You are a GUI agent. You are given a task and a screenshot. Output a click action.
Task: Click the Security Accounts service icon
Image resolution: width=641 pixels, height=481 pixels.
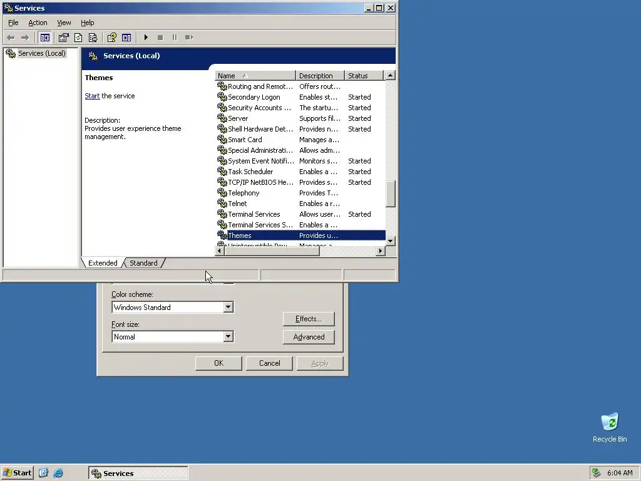(x=222, y=108)
